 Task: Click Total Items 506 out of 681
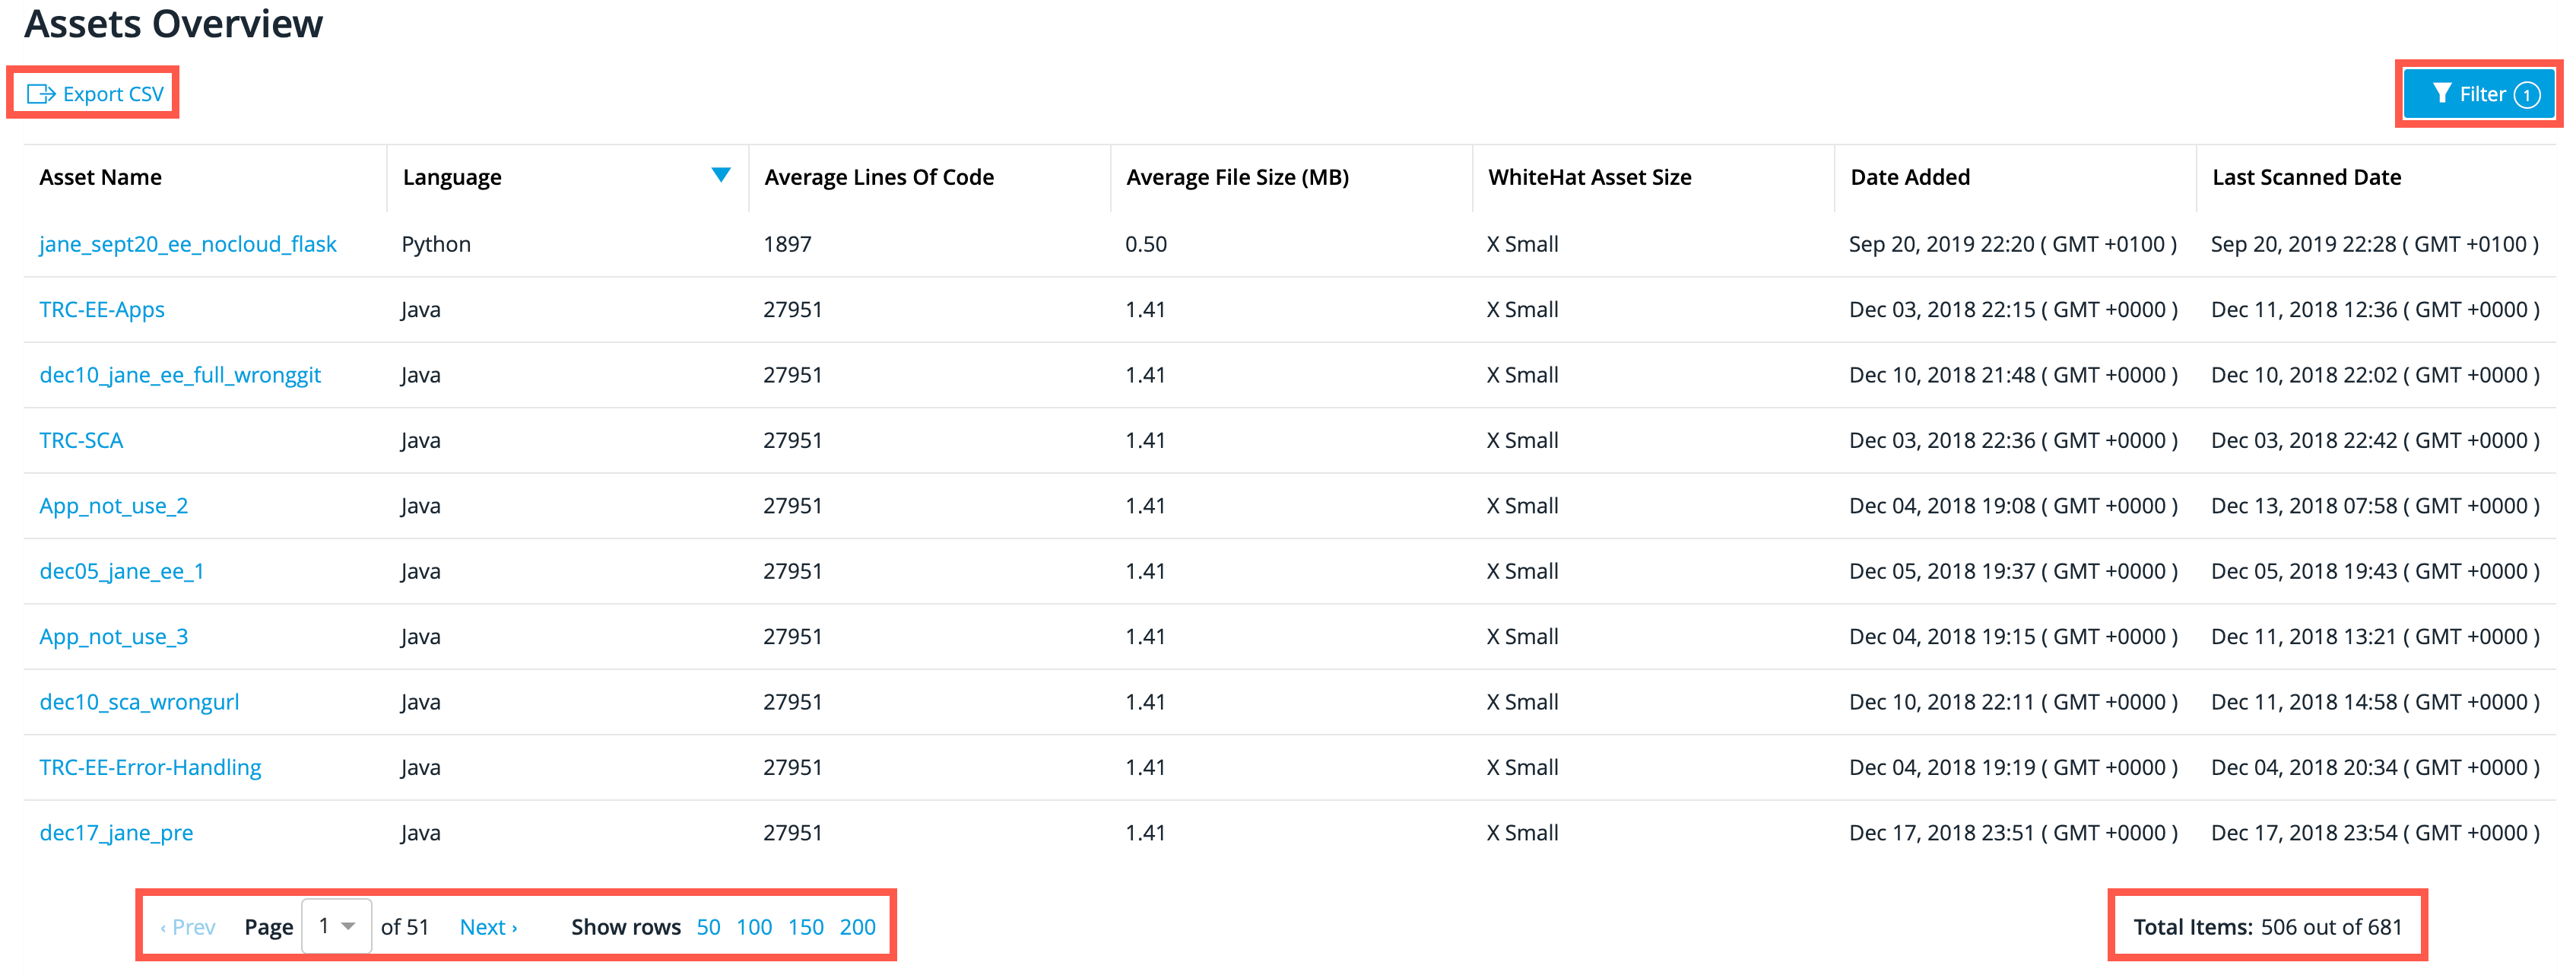[x=2267, y=927]
